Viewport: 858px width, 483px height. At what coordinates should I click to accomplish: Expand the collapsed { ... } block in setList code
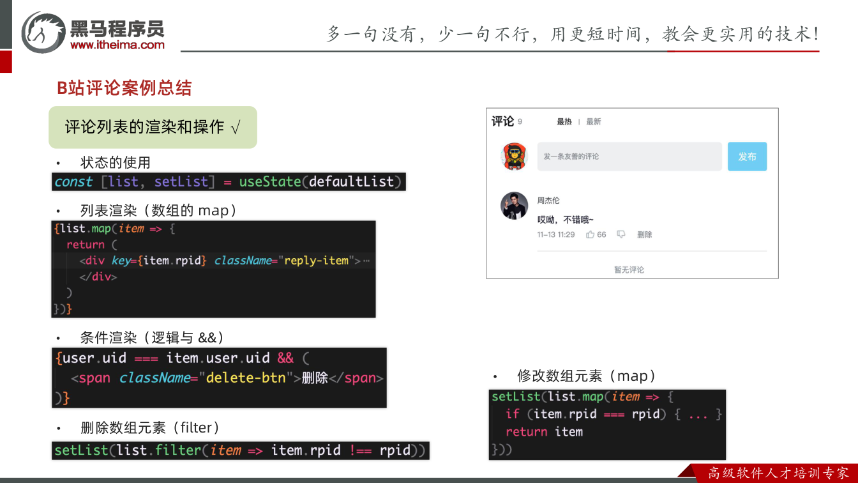coord(698,414)
